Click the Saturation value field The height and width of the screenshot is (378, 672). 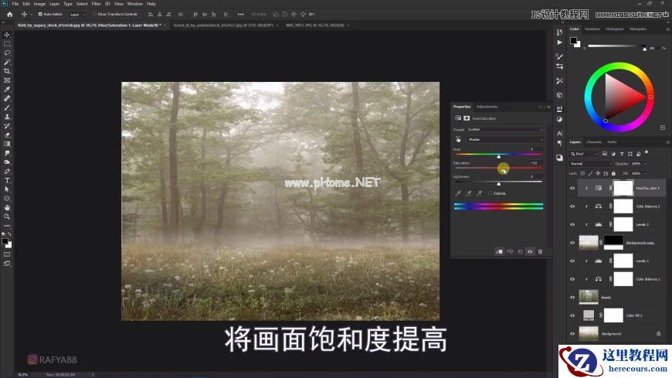pos(535,163)
